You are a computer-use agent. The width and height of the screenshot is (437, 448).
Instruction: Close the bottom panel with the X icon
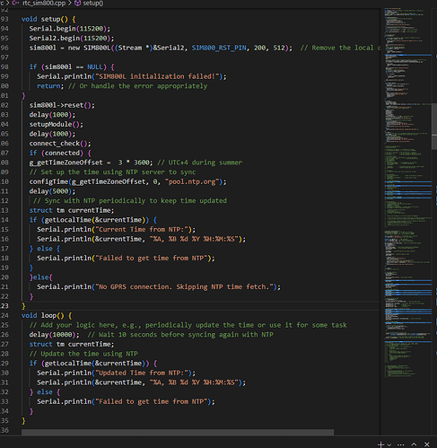click(427, 444)
